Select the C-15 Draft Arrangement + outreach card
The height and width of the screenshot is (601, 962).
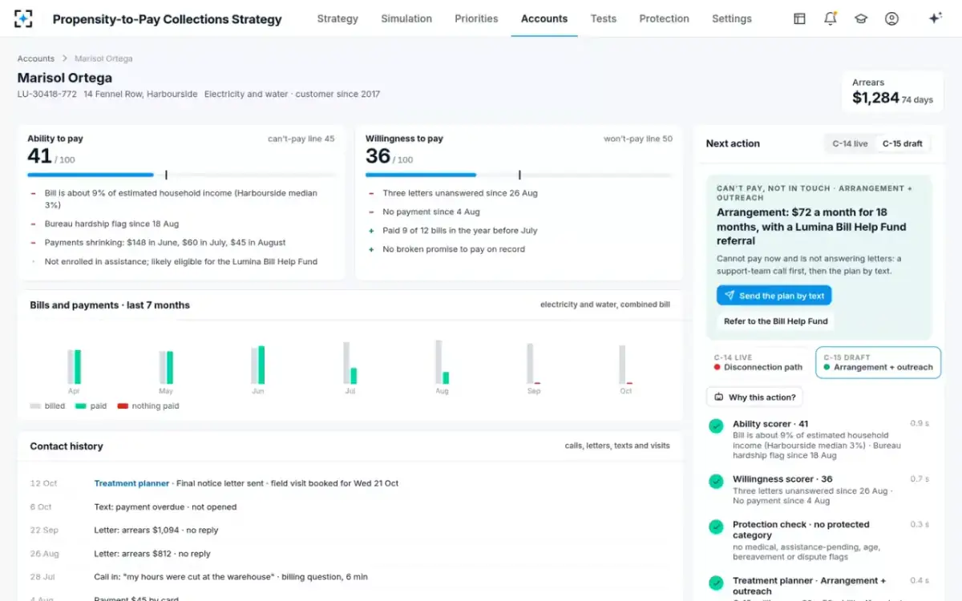tap(878, 362)
